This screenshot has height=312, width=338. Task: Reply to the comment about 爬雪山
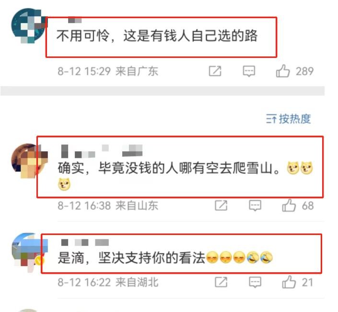[x=255, y=205]
